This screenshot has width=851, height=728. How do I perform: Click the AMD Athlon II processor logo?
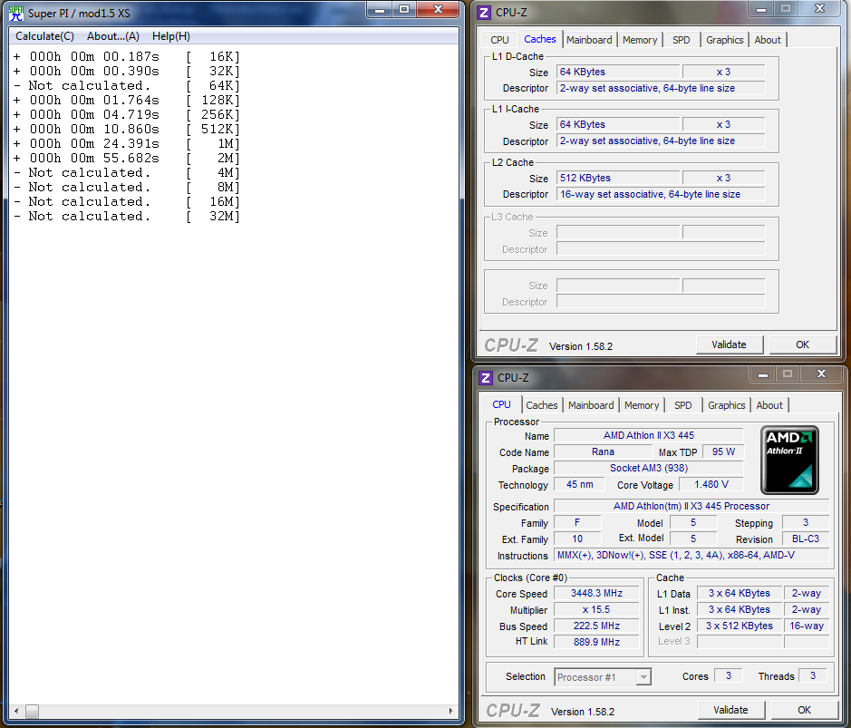pos(789,460)
